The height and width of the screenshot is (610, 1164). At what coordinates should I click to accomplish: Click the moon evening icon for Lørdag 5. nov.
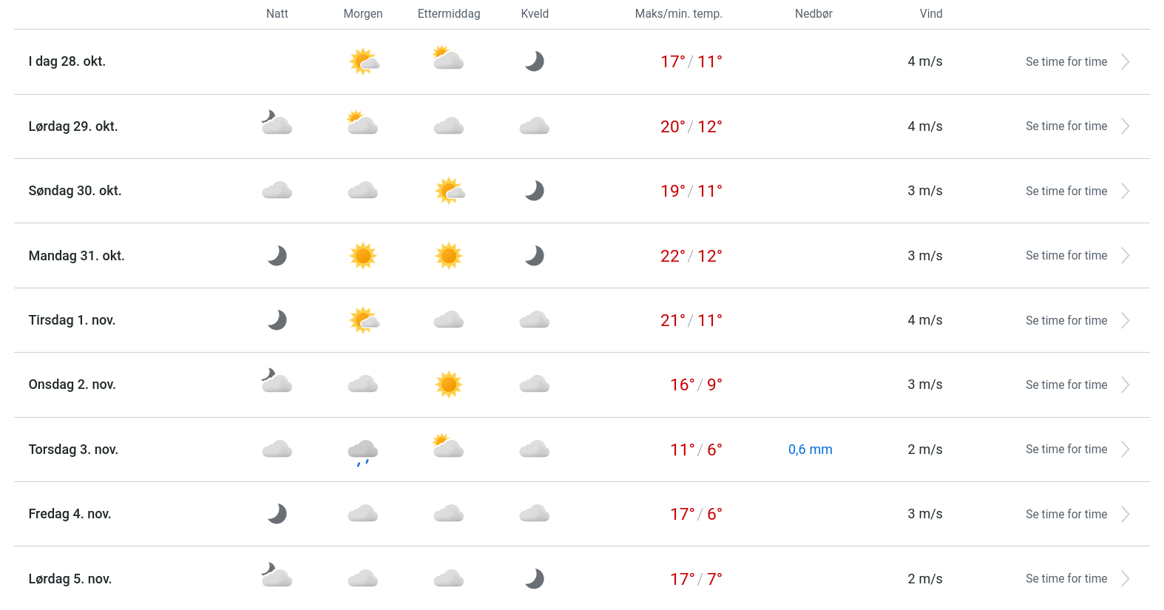point(535,578)
